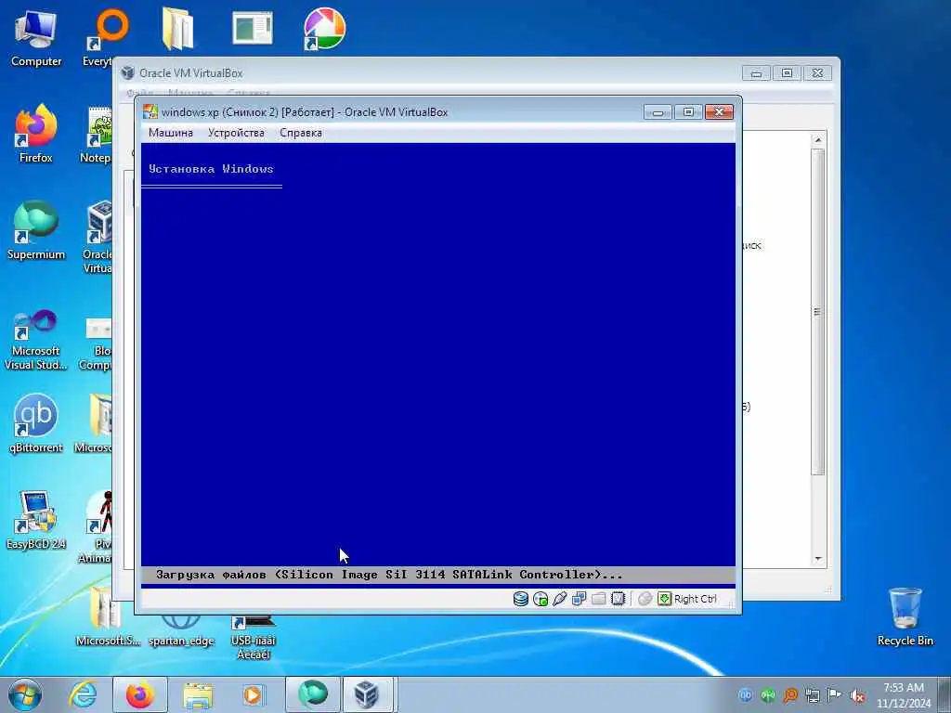The height and width of the screenshot is (713, 951).
Task: Click the USB devices indicator in VM status bar
Action: coord(559,599)
